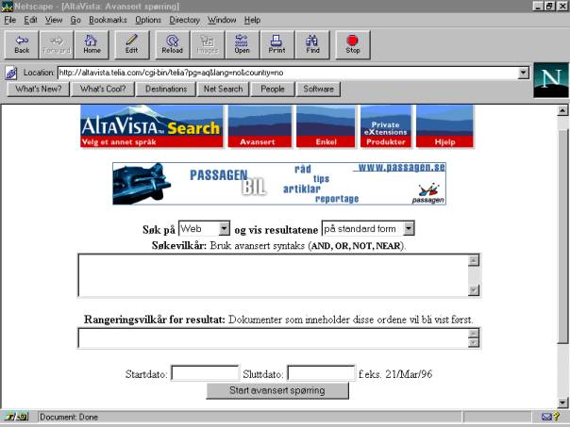This screenshot has width=570, height=427.
Task: Open the Edit pencil tool
Action: point(131,45)
